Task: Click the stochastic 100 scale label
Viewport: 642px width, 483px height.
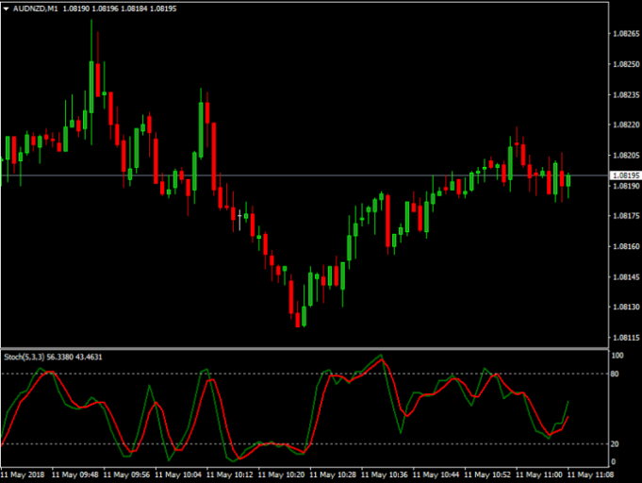Action: [617, 356]
